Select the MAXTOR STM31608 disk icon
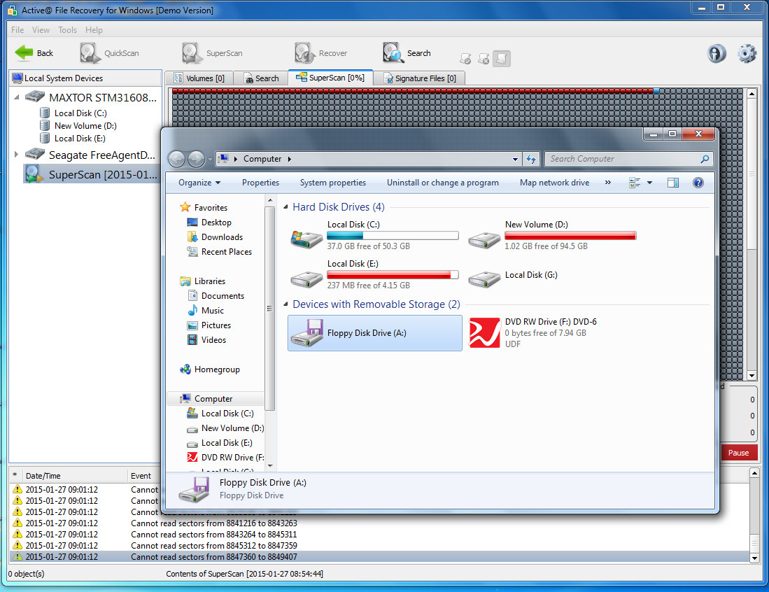The width and height of the screenshot is (769, 592). (35, 97)
